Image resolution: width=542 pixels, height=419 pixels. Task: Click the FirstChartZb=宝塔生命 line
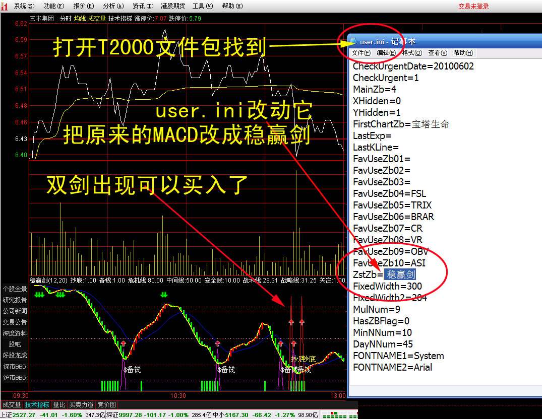[x=401, y=124]
